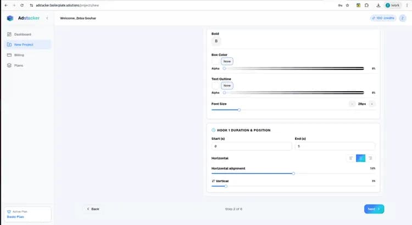
Task: Click the Hook 1 Duration clock icon
Action: (x=213, y=130)
